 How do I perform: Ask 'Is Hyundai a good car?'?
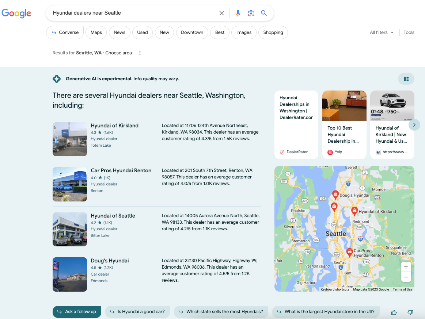(x=137, y=312)
